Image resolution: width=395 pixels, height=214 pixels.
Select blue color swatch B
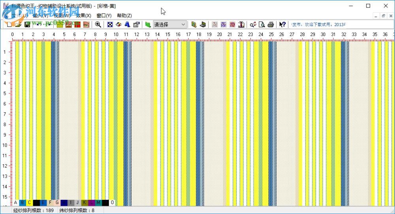[23, 203]
